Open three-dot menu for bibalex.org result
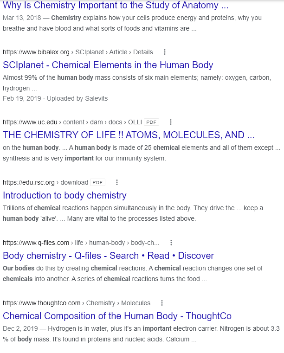The width and height of the screenshot is (284, 353). (165, 52)
